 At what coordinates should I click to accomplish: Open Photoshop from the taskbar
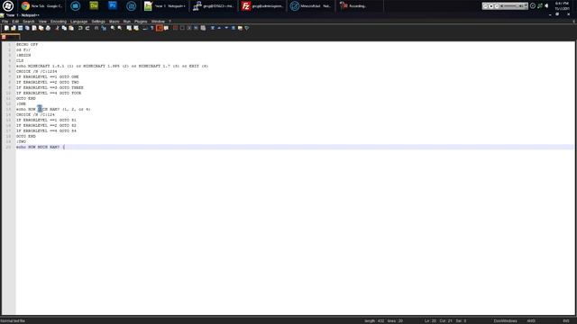113,6
